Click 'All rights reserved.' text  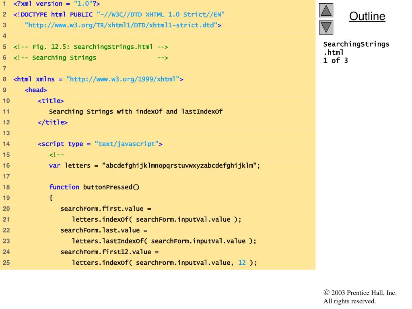click(x=350, y=301)
